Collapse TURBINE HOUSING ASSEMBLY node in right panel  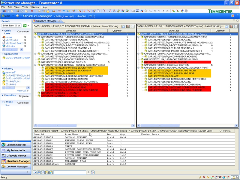point(139,37)
